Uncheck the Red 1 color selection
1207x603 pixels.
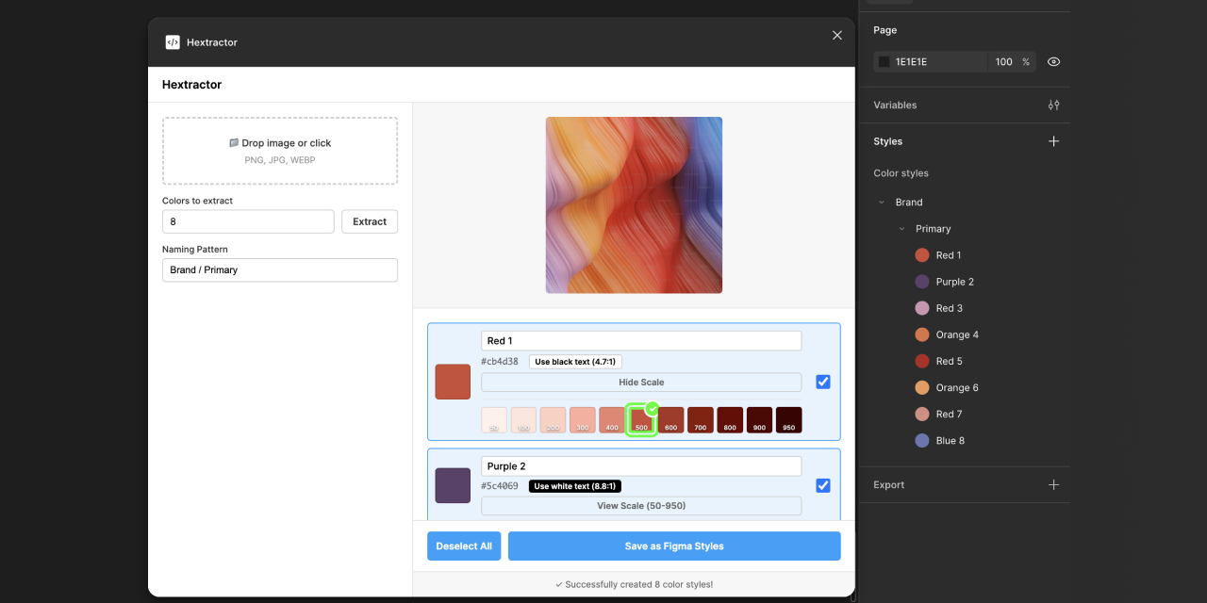coord(823,382)
